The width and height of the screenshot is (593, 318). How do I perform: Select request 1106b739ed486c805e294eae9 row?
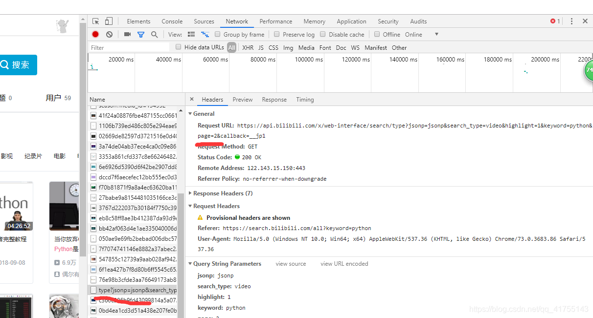[133, 126]
